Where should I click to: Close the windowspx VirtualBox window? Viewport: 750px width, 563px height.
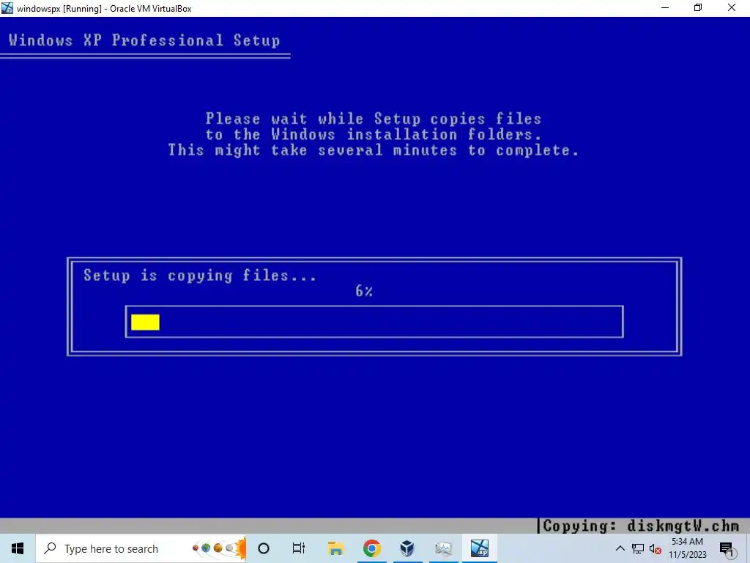click(732, 8)
